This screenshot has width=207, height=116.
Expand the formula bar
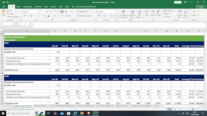pyautogui.click(x=205, y=24)
